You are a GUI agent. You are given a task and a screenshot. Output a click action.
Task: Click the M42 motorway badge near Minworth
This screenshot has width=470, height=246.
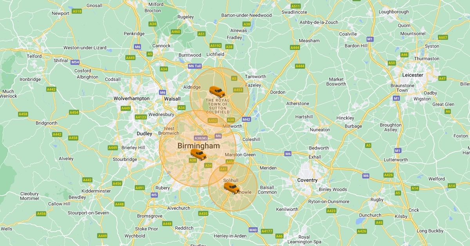pos(246,119)
